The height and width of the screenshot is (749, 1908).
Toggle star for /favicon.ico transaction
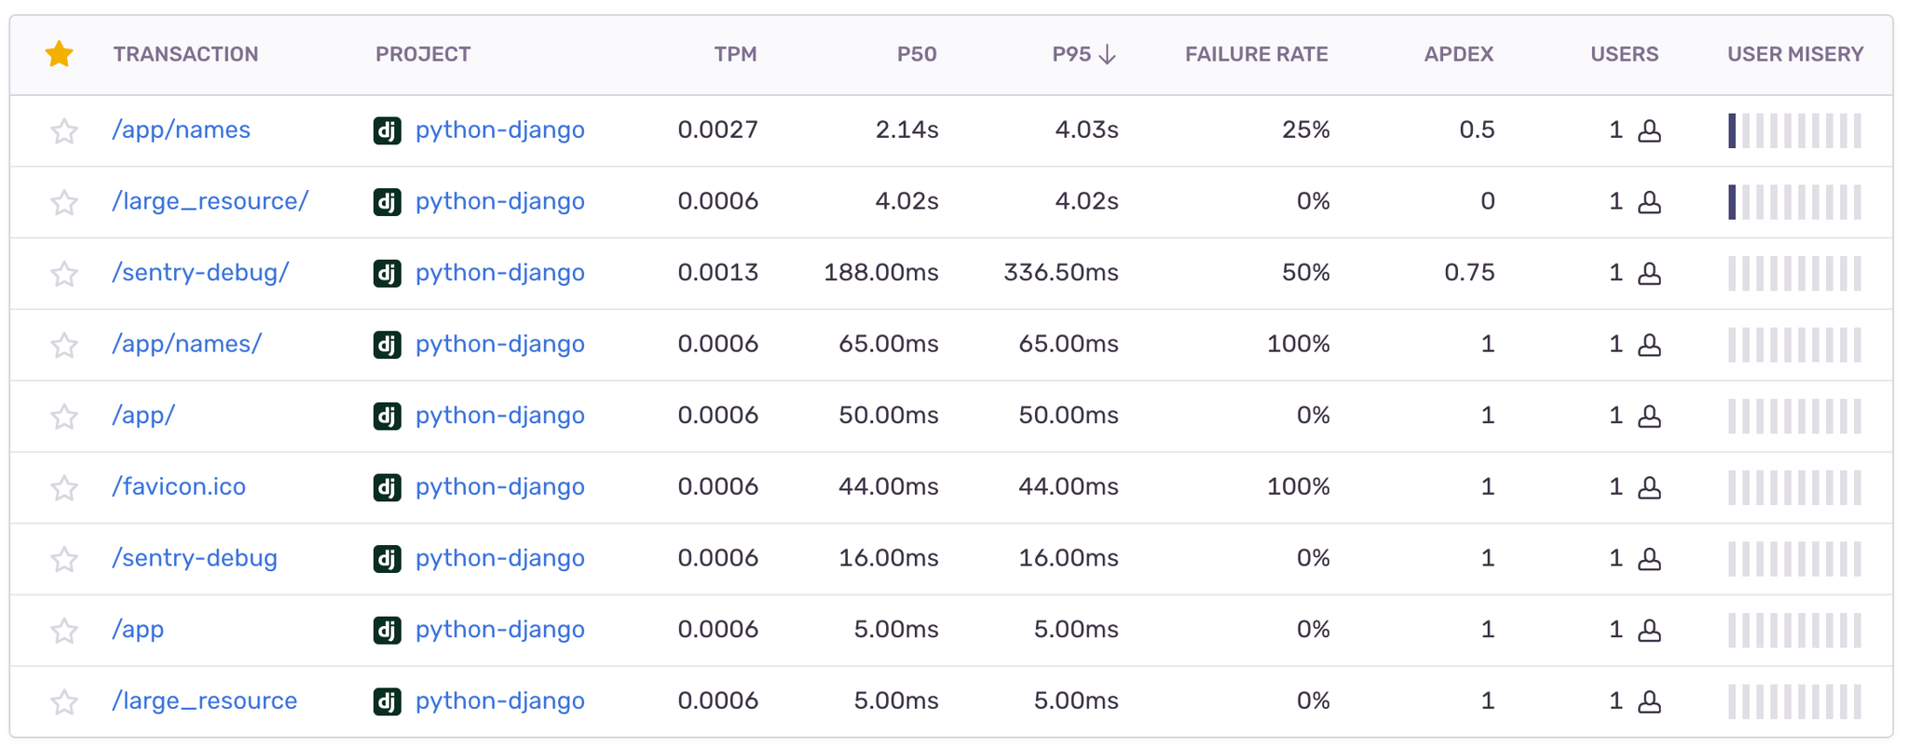pos(63,487)
